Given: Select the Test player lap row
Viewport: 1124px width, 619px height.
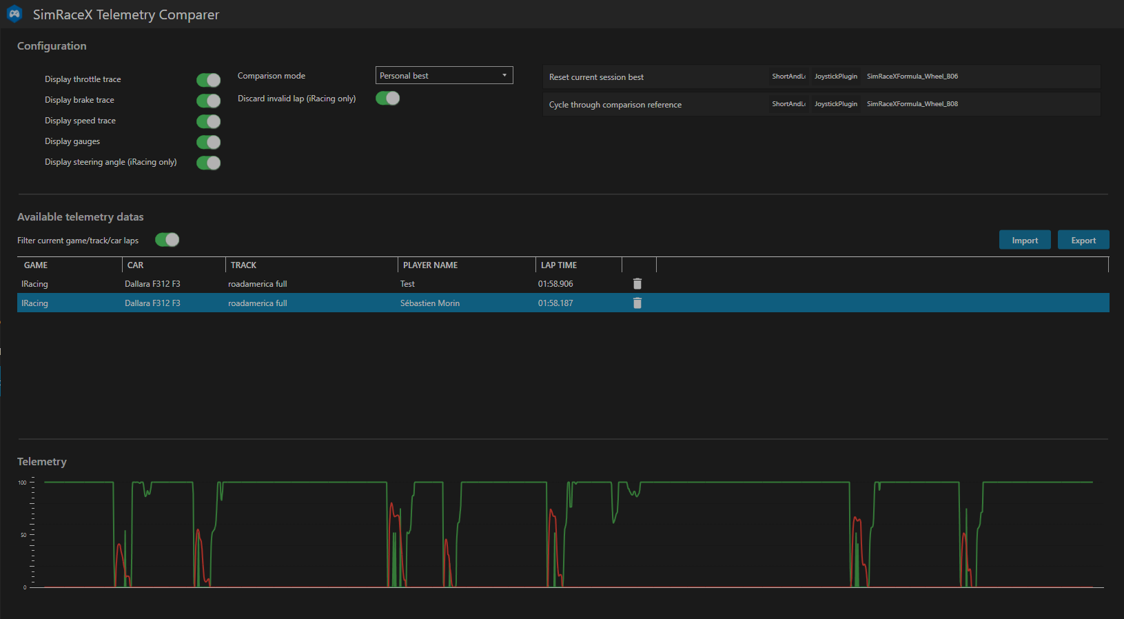Looking at the screenshot, I should (563, 284).
